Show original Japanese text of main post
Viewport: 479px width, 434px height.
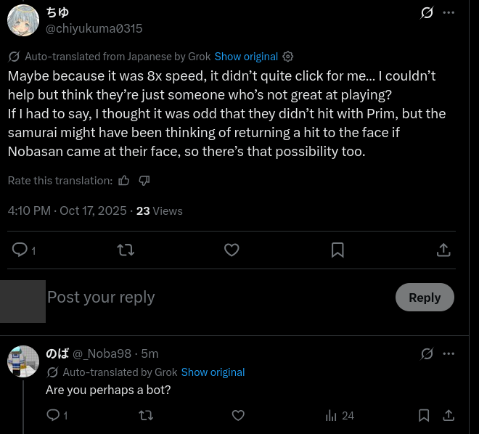pos(246,57)
